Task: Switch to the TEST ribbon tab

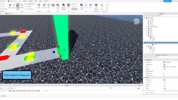Action: 36,1
